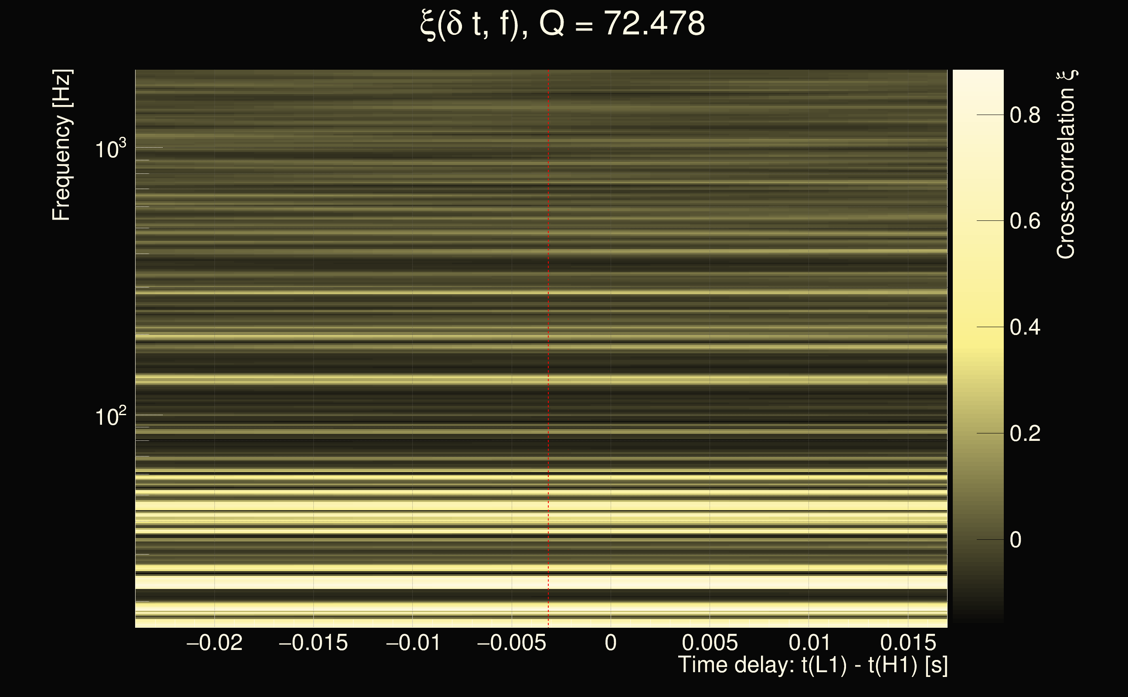Click the 0.015 time delay tick label

pyautogui.click(x=908, y=643)
